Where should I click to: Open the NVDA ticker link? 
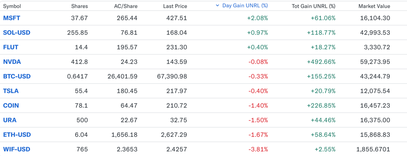click(12, 62)
